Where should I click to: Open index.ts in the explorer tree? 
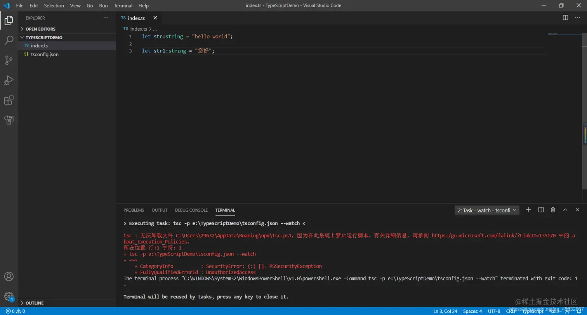tap(67, 45)
